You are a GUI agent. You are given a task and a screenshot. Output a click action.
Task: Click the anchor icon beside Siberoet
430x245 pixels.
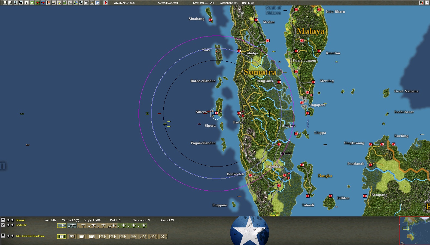[3, 220]
